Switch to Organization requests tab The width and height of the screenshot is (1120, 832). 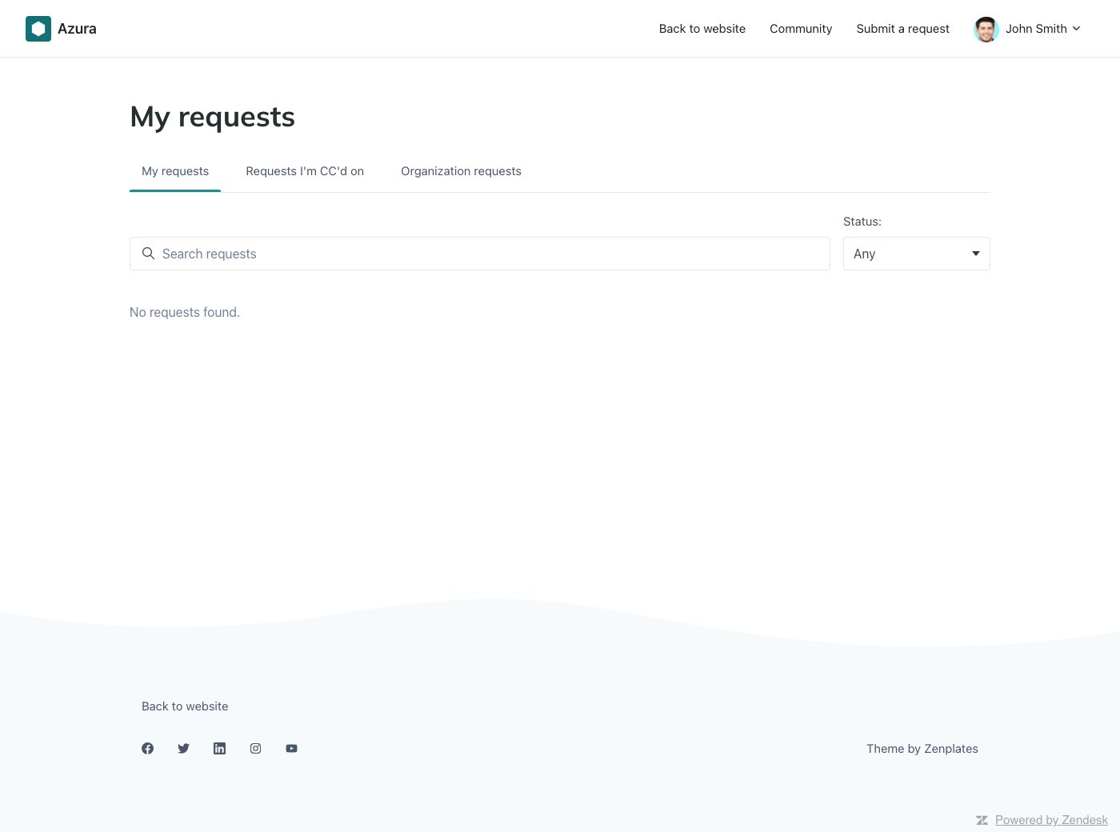(x=461, y=171)
